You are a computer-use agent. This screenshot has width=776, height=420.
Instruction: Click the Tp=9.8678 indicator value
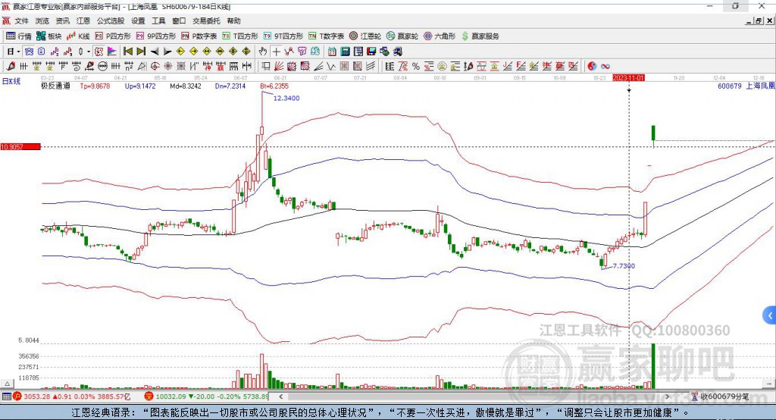[x=95, y=86]
